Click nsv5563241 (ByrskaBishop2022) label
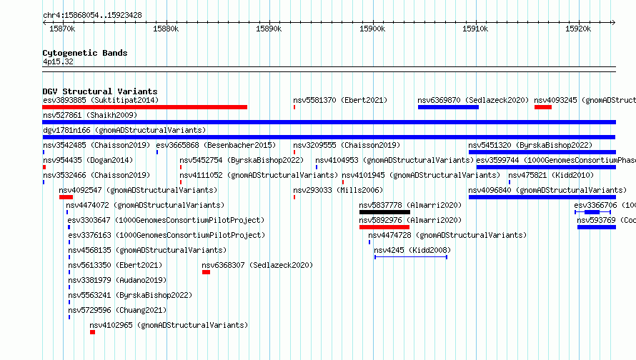The height and width of the screenshot is (360, 636). 130,295
